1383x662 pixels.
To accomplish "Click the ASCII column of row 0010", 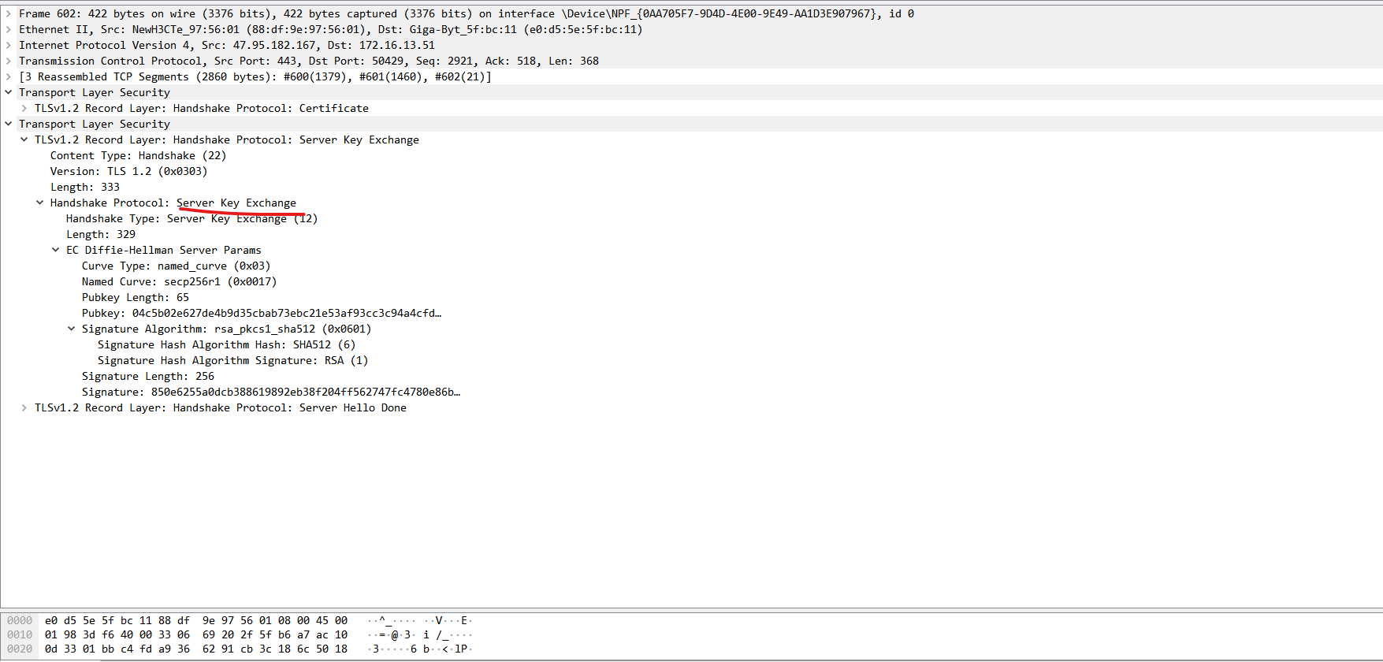I will (420, 634).
